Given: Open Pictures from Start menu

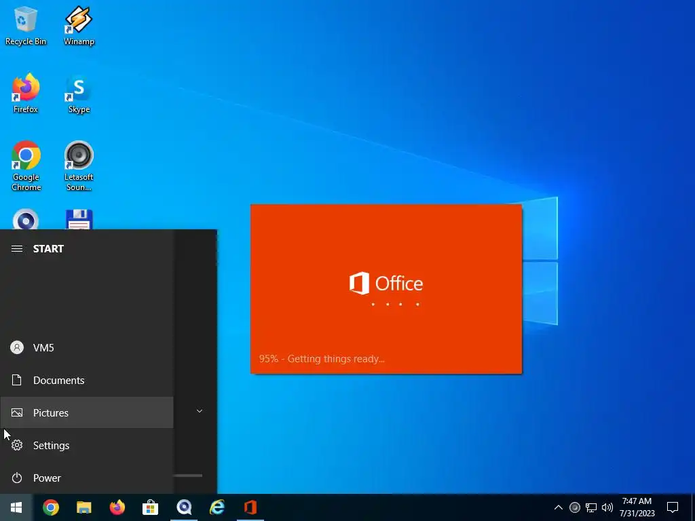Looking at the screenshot, I should tap(86, 413).
